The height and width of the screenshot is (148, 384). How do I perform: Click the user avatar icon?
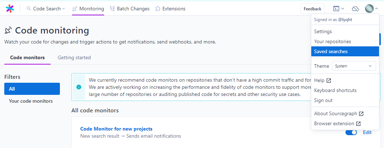click(369, 9)
